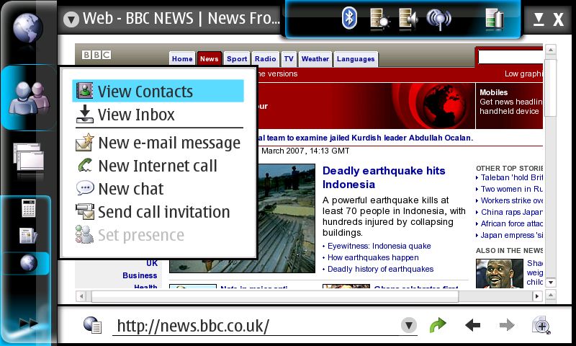This screenshot has width=576, height=346.
Task: Open the BBC Sport tab
Action: (x=237, y=59)
